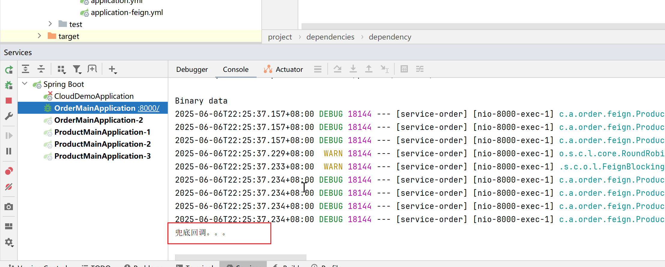This screenshot has height=267, width=665.
Task: Open run configuration wrench icon
Action: (9, 116)
